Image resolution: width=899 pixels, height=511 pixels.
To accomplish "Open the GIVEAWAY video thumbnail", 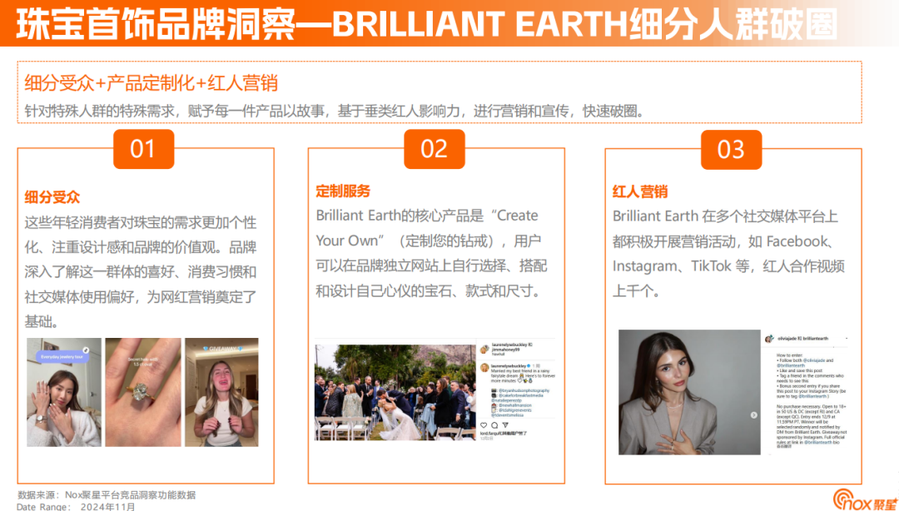I will pos(221,391).
